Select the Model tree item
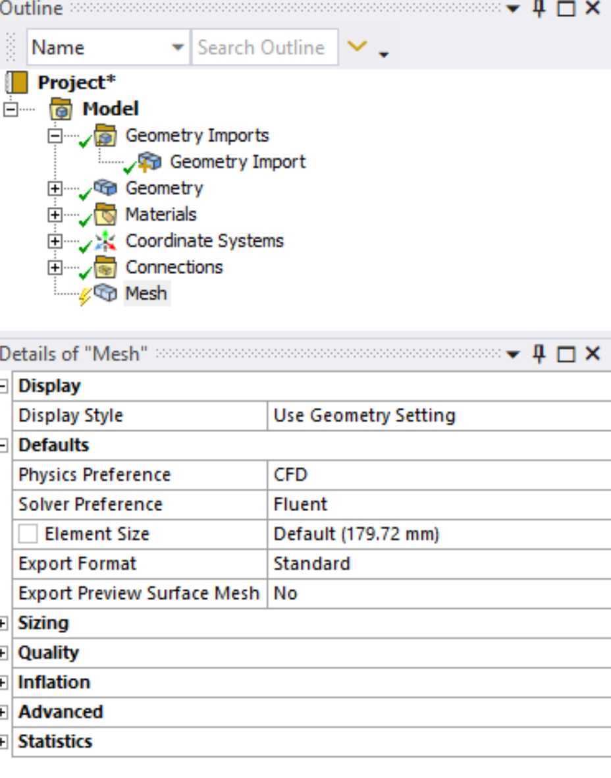Viewport: 611px width, 778px height. coord(111,109)
